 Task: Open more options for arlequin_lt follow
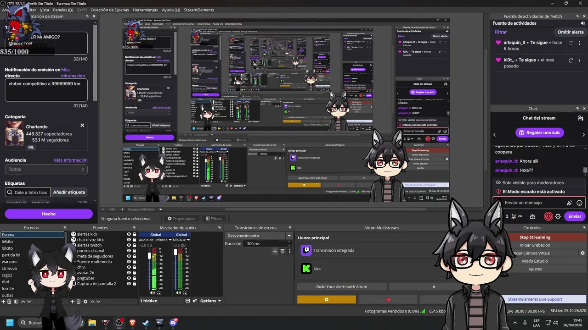click(x=579, y=43)
